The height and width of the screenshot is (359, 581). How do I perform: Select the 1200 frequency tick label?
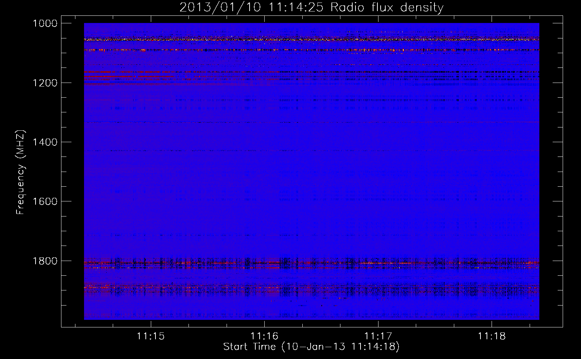(x=45, y=83)
